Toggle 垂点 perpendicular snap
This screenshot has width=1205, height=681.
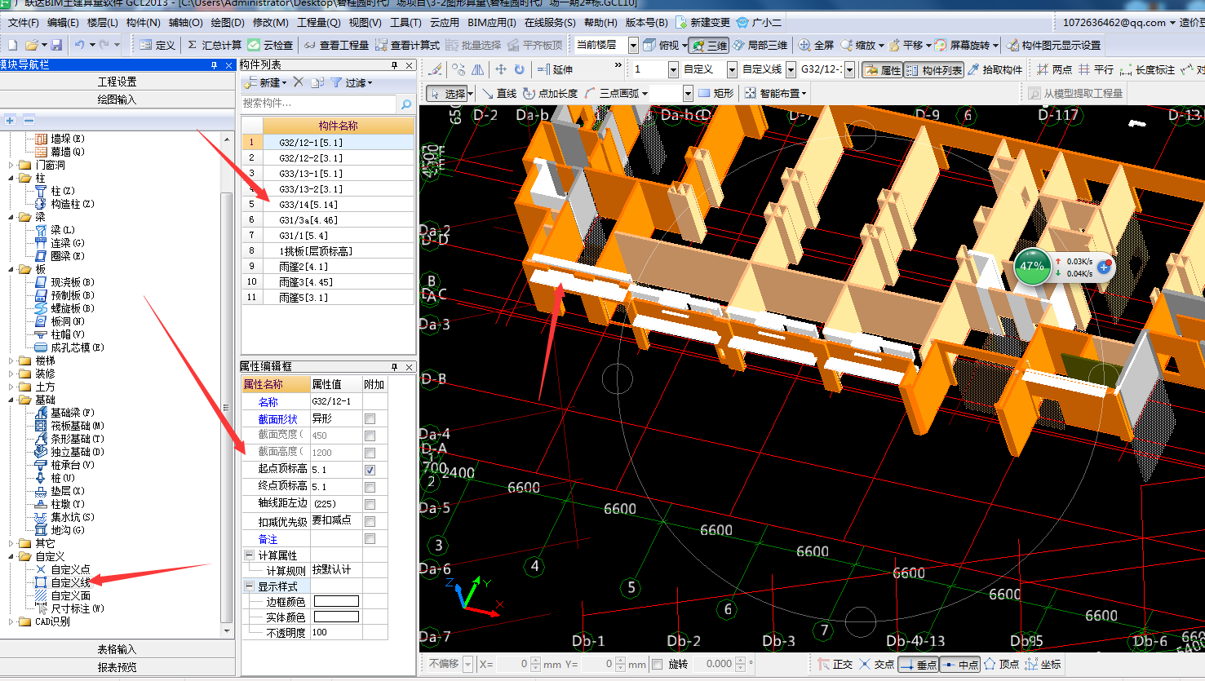point(919,665)
